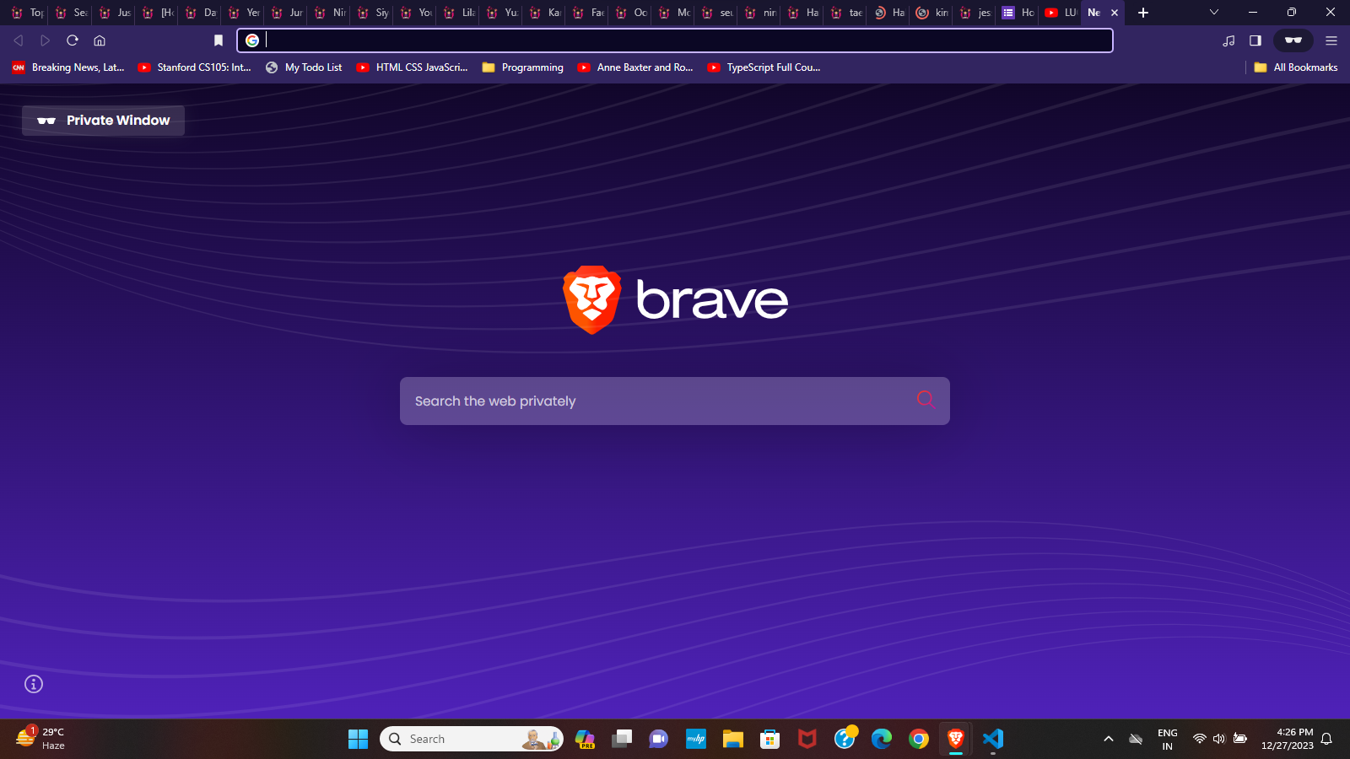Expand the Programming bookmarks folder
This screenshot has width=1350, height=759.
pos(522,67)
